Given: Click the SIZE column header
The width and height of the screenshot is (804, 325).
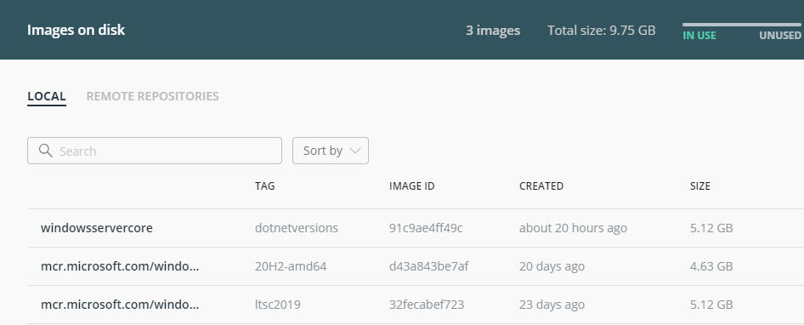Looking at the screenshot, I should (x=700, y=185).
